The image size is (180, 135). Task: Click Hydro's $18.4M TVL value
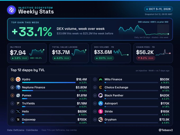(x=82, y=79)
